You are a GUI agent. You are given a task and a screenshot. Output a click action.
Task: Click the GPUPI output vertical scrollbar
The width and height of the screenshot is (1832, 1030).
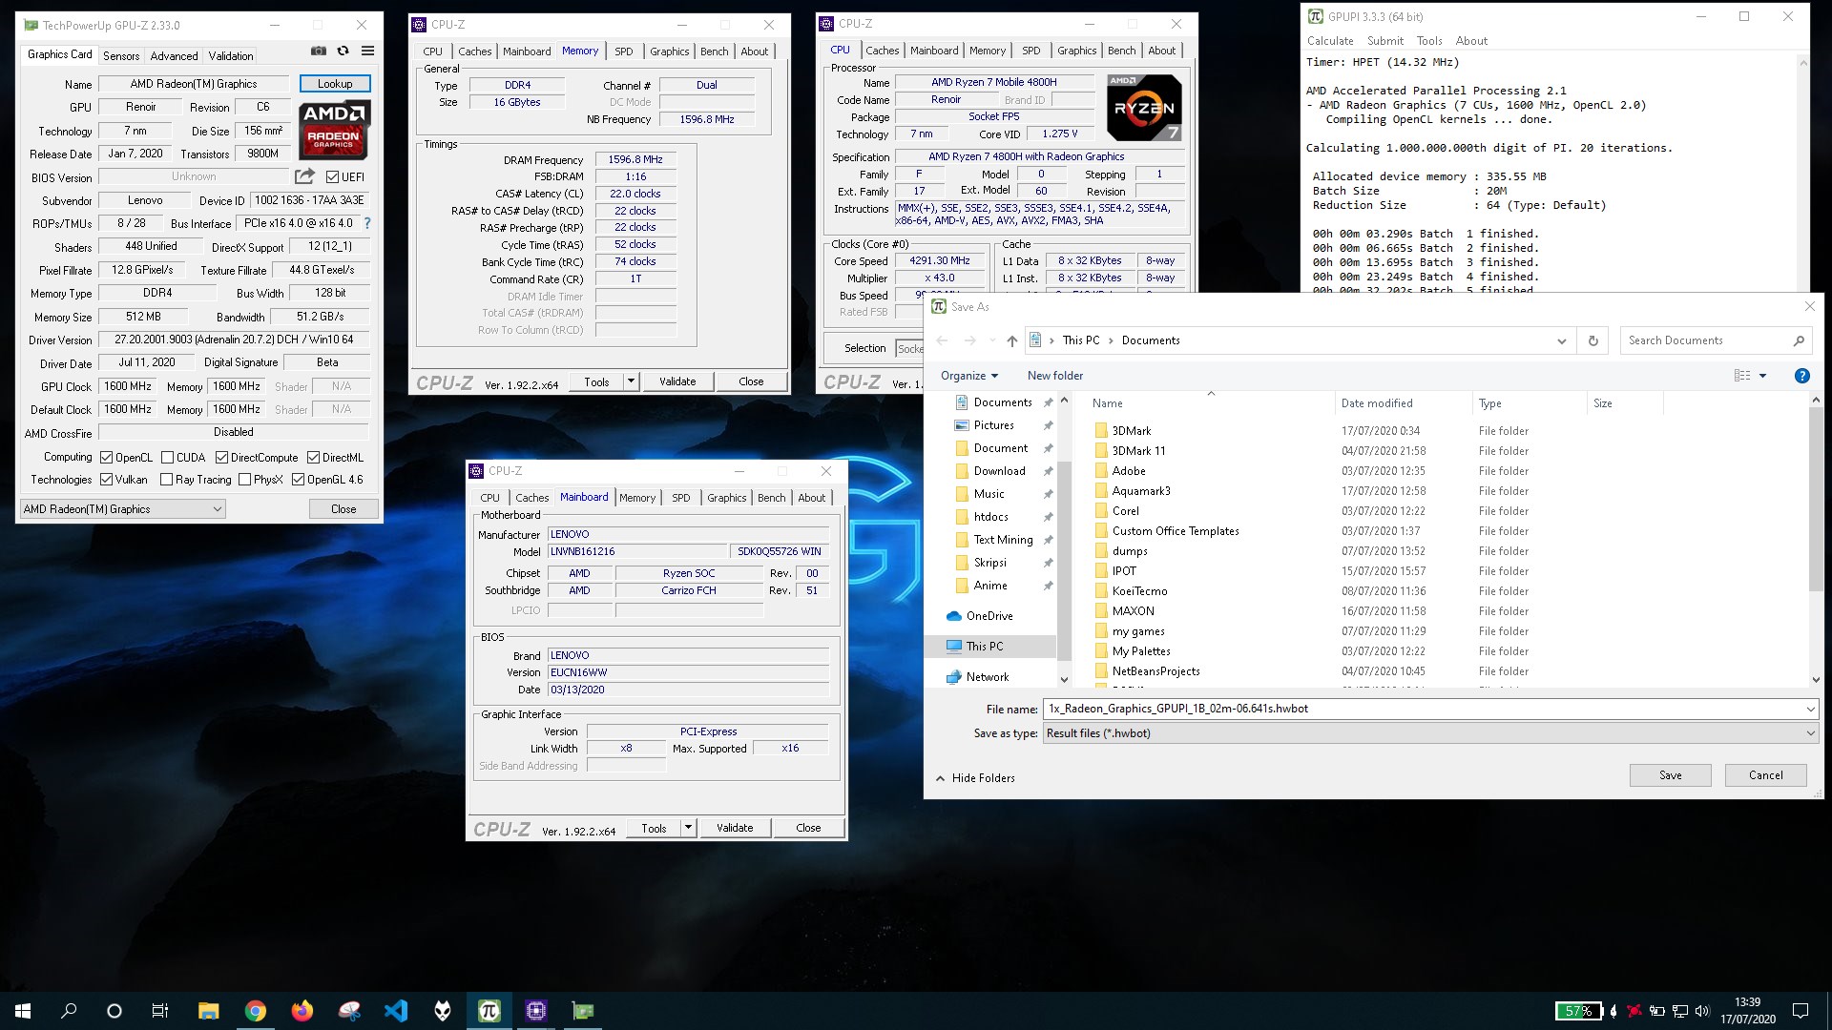[1803, 172]
